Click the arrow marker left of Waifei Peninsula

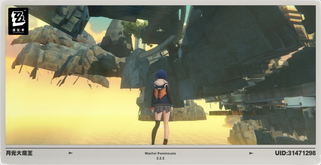71,153
